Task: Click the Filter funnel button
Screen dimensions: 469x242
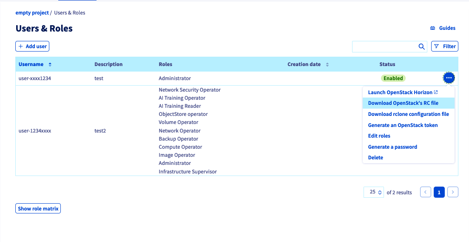Action: [444, 46]
